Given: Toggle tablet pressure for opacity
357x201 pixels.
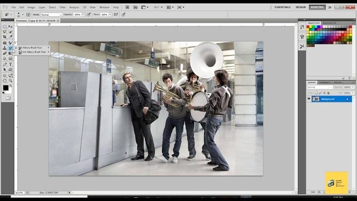Looking at the screenshot, I should [89, 15].
